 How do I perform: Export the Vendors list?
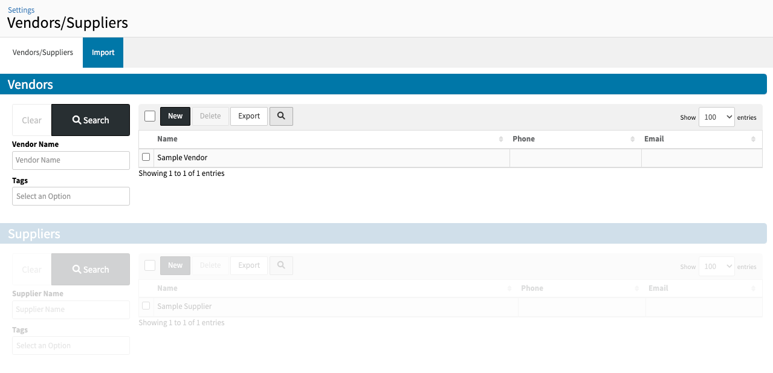tap(249, 116)
